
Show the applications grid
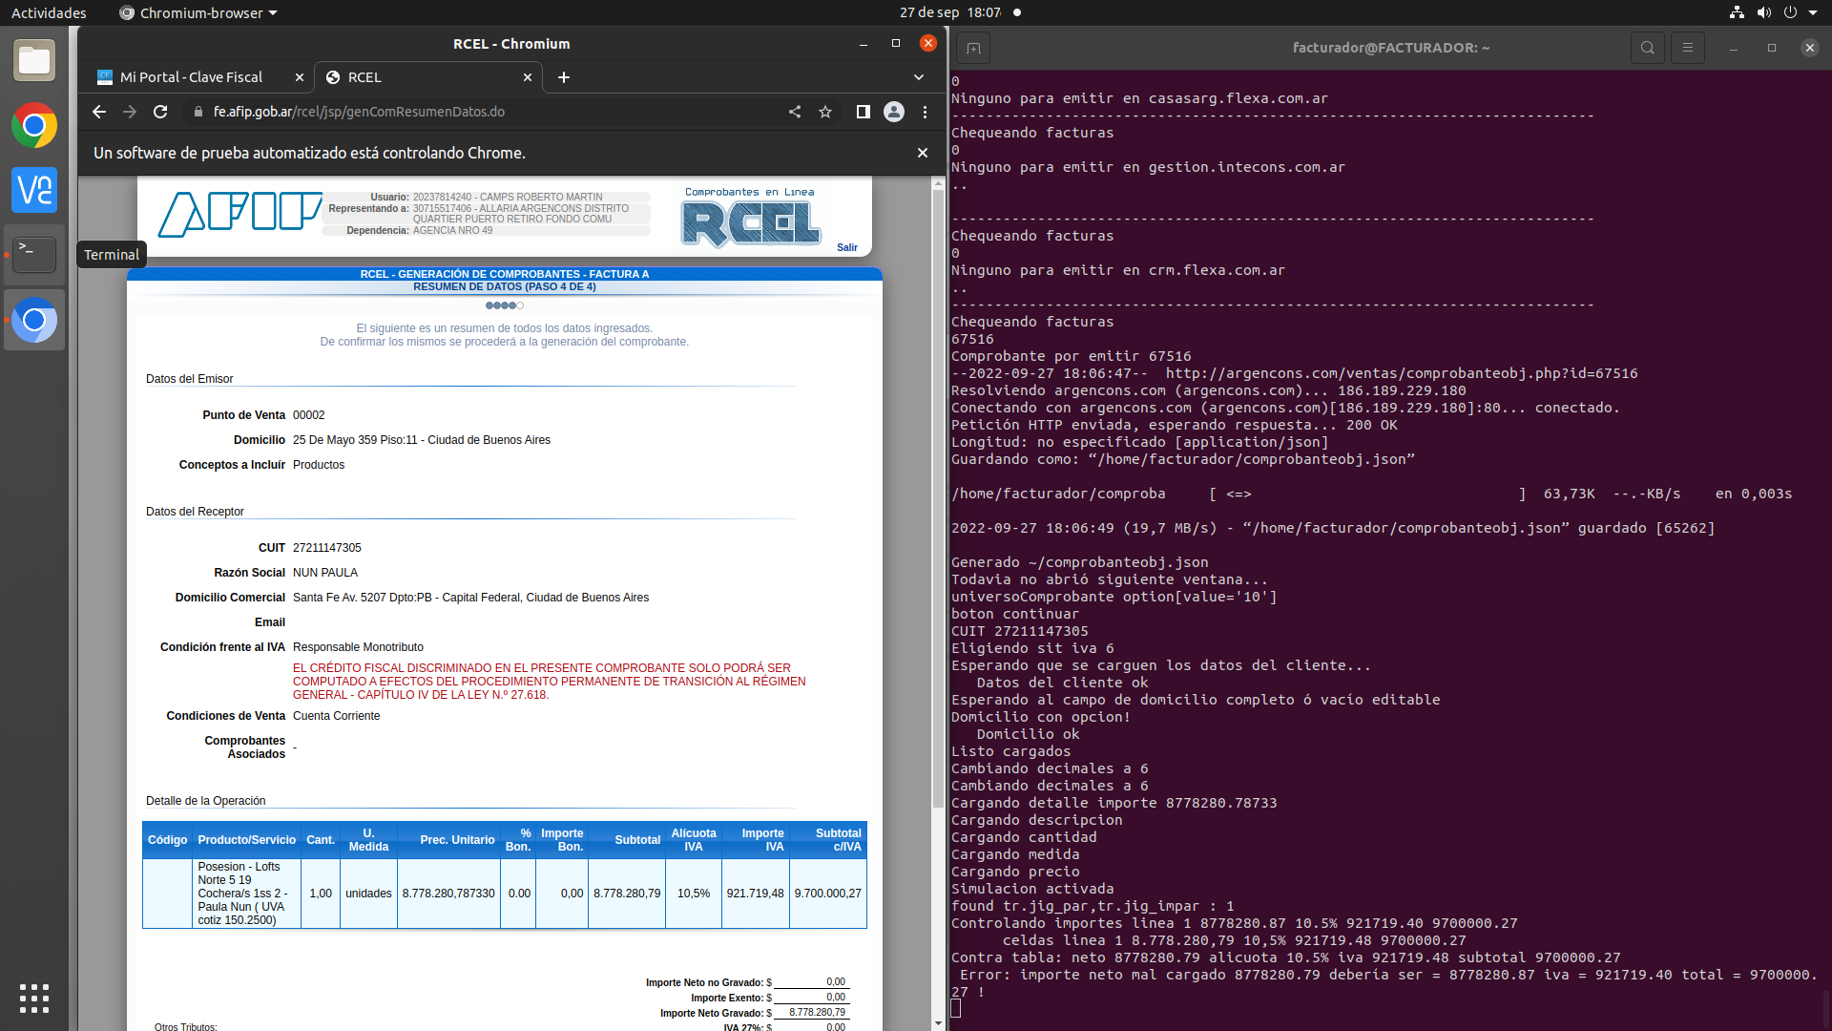pos(34,999)
